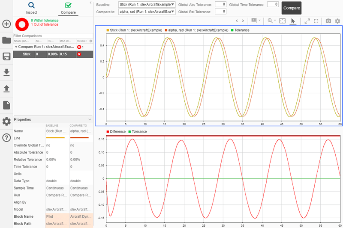343x228 pixels.
Task: Click the New (plus) icon in sidebar
Action: [6, 24]
